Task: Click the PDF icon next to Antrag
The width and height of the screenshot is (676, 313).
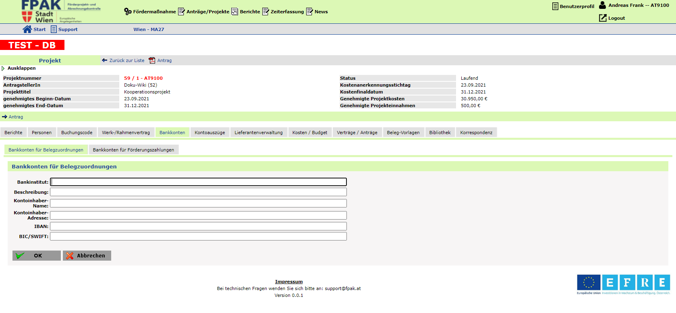Action: [152, 60]
